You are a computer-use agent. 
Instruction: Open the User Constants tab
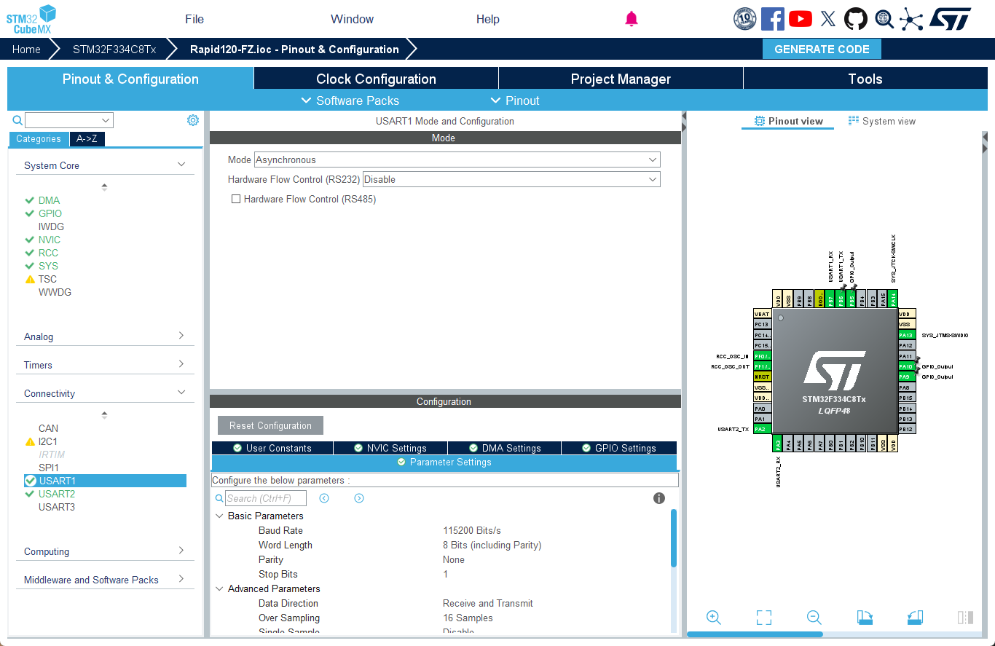272,448
